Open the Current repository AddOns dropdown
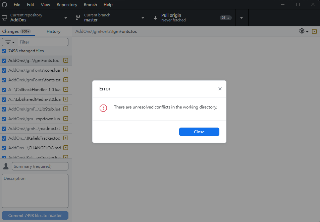The height and width of the screenshot is (222, 320). click(x=36, y=18)
